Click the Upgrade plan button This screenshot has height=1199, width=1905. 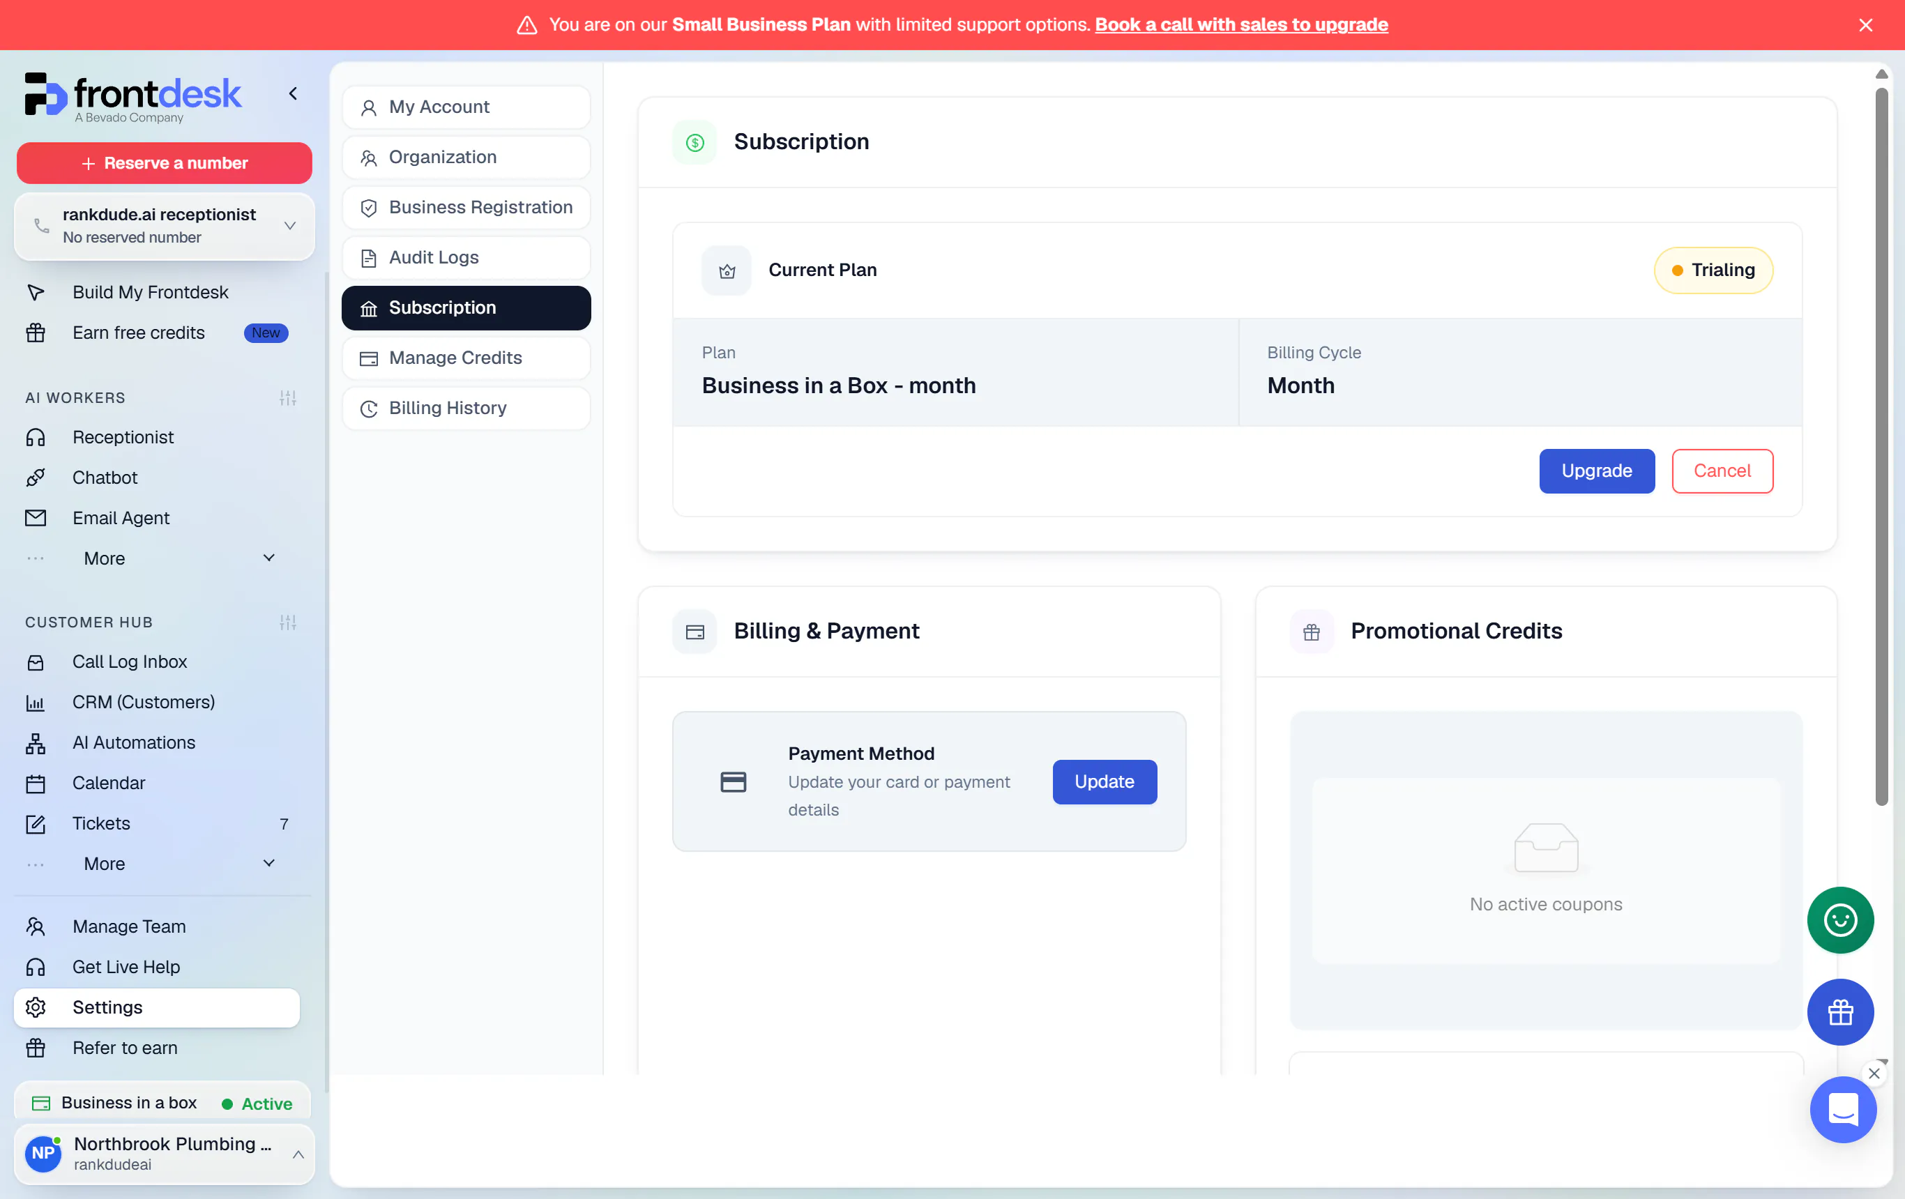(x=1597, y=471)
